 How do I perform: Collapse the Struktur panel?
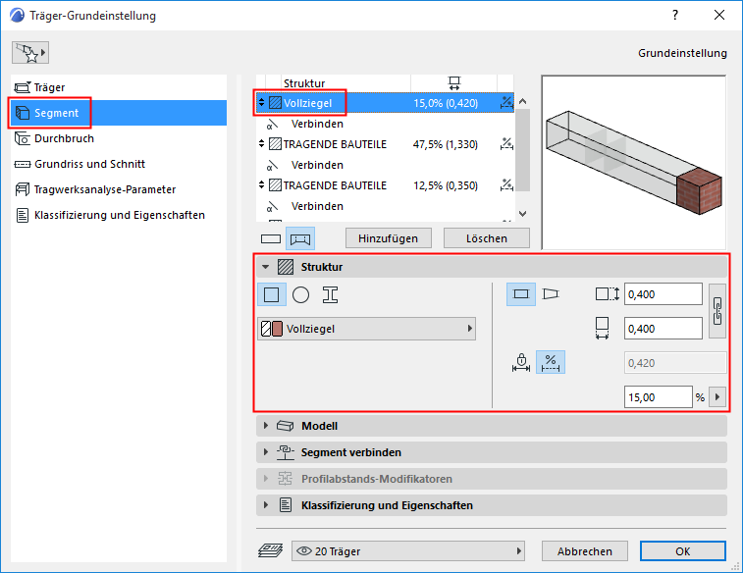(x=266, y=267)
